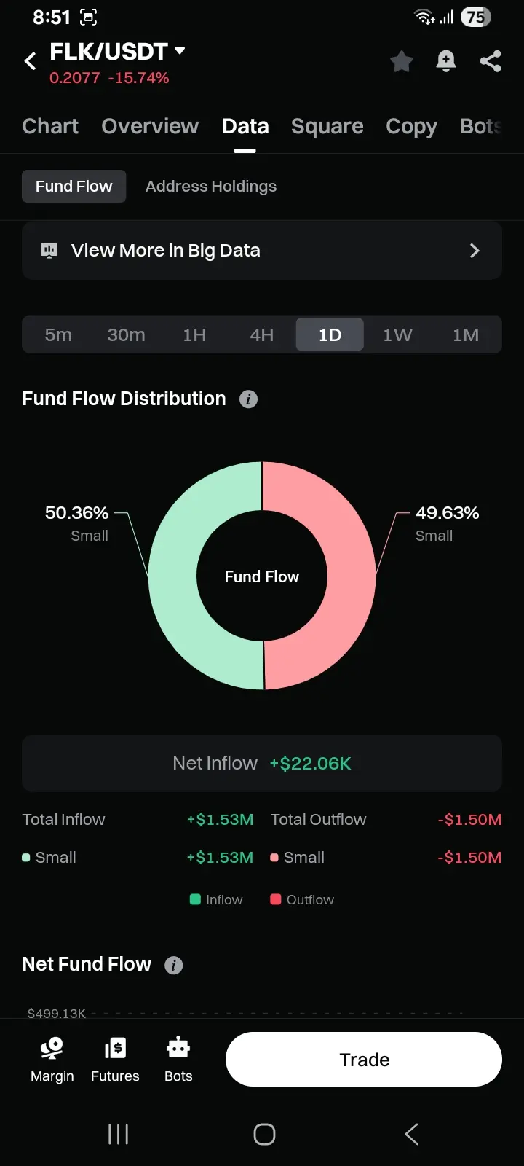Add FLK/USDT to favorites with star icon

401,61
